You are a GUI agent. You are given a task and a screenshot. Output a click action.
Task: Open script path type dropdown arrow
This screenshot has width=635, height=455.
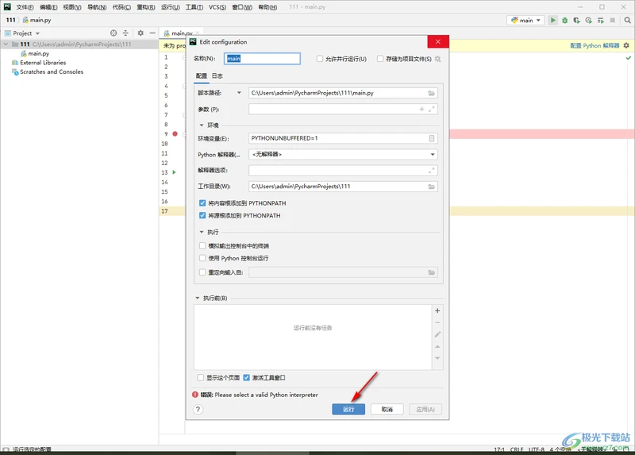(x=239, y=93)
